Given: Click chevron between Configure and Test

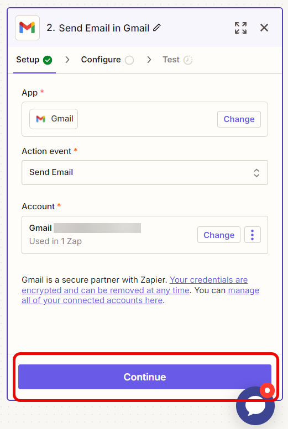Looking at the screenshot, I should point(149,60).
